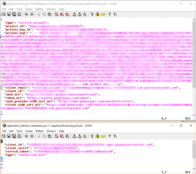
Task: Undo last change in top GVIM2 toolbar
Action: [27, 14]
